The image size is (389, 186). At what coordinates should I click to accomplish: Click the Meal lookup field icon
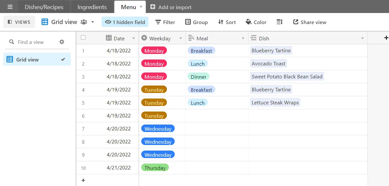(191, 38)
